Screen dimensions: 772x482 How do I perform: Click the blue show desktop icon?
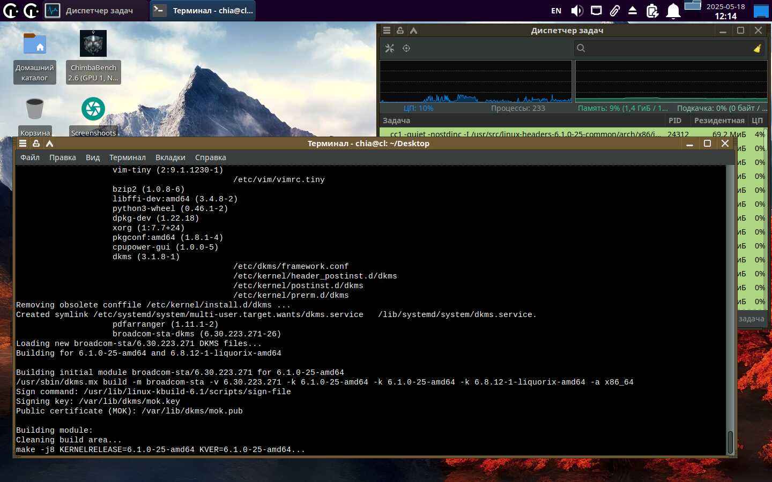pos(761,11)
